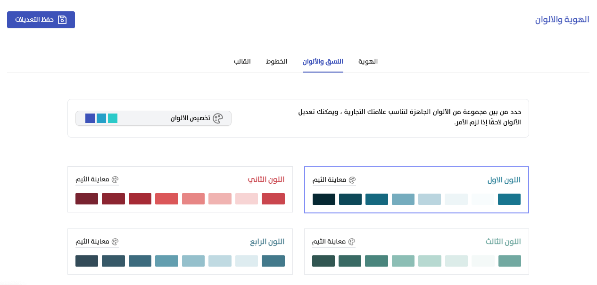Click the cyan swatch in تخصيص الالوان
597x285 pixels.
point(113,118)
